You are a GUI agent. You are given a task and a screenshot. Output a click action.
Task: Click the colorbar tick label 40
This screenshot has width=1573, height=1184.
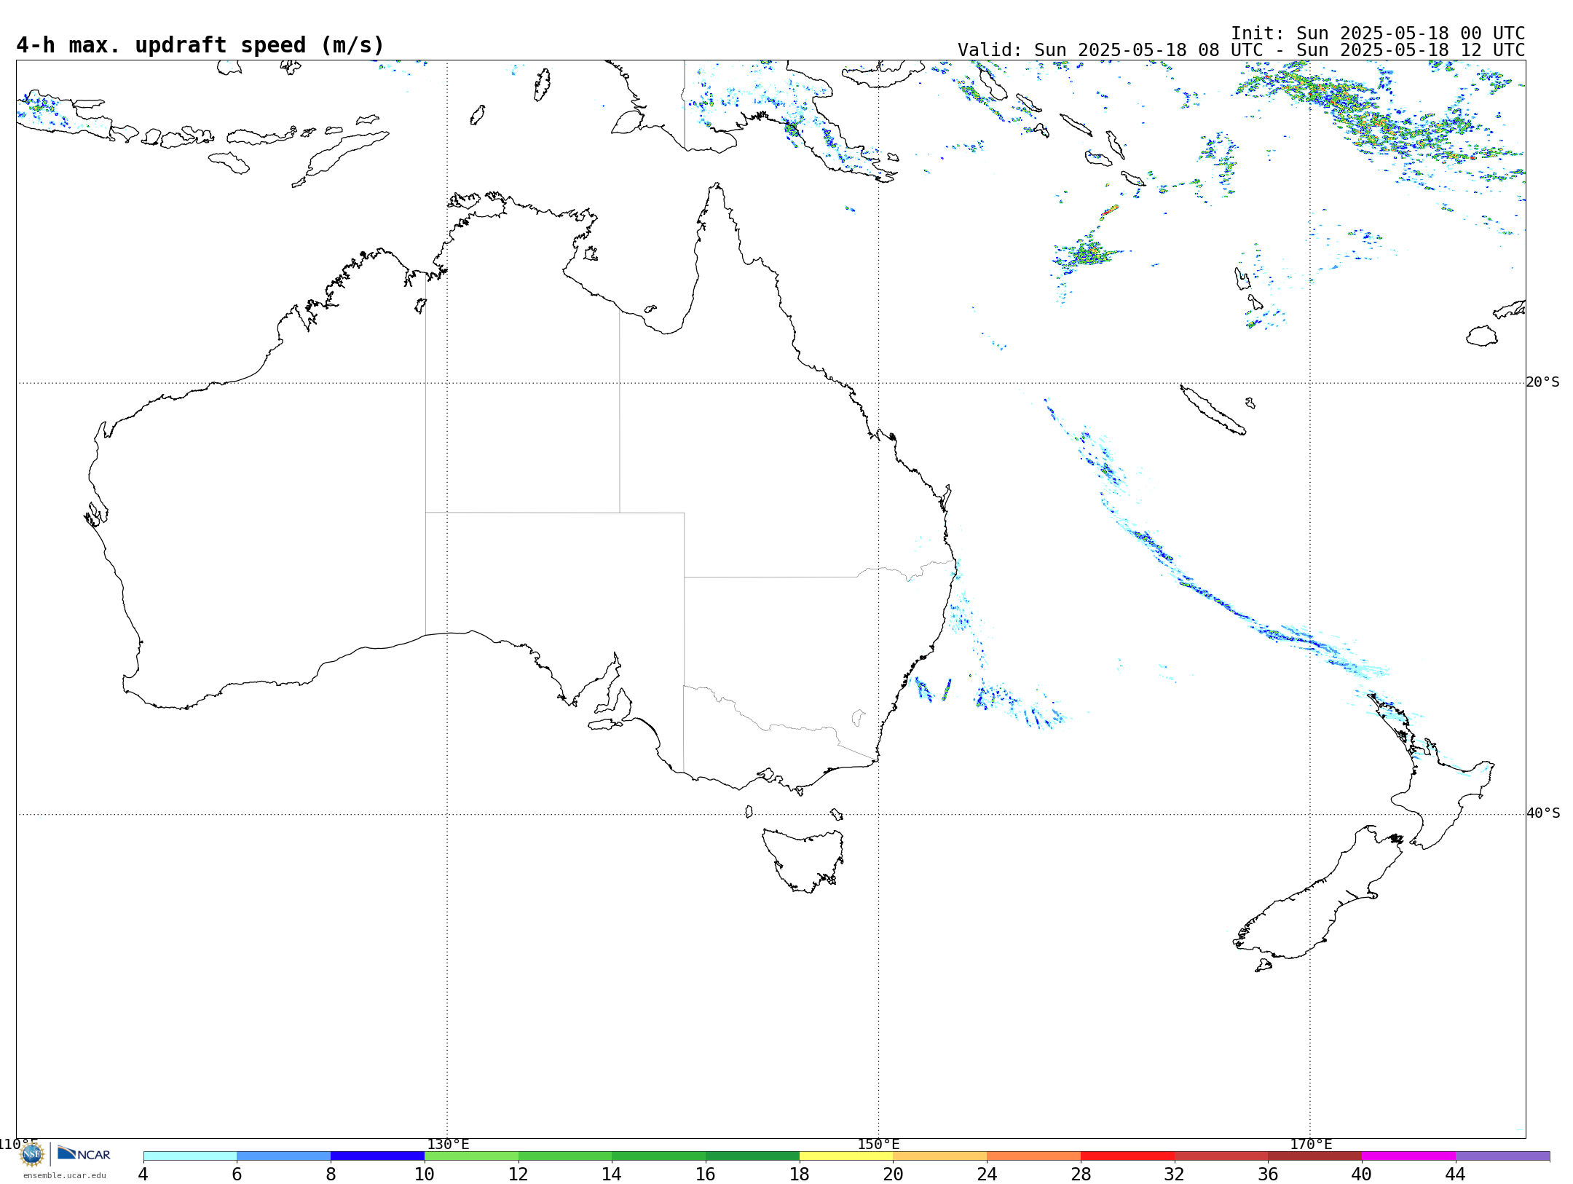coord(1362,1175)
